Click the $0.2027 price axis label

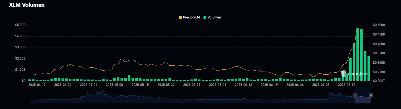click(379, 81)
